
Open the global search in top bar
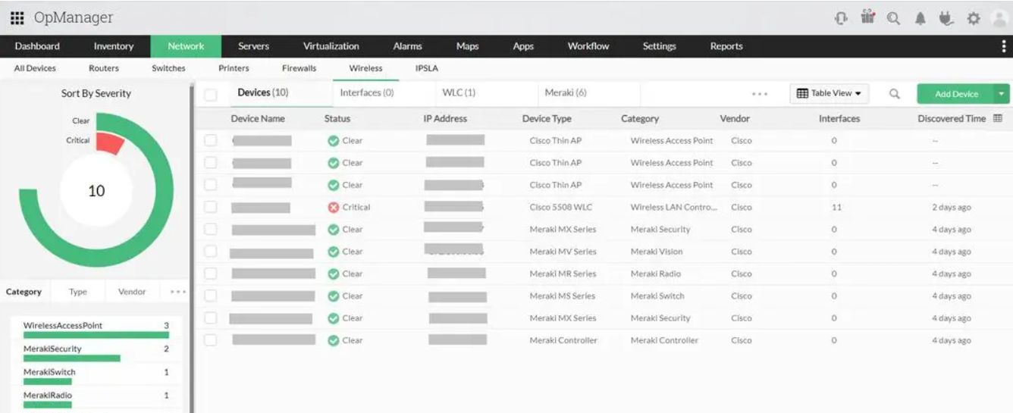pos(894,18)
